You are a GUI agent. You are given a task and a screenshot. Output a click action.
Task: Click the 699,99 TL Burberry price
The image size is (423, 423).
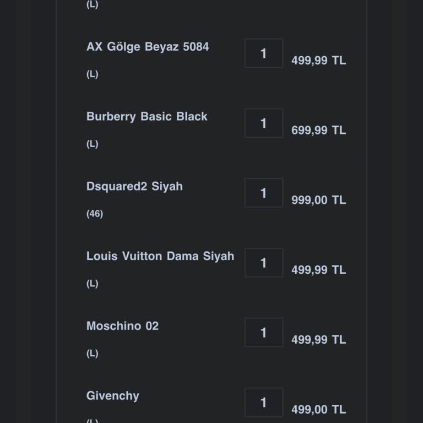pos(318,131)
